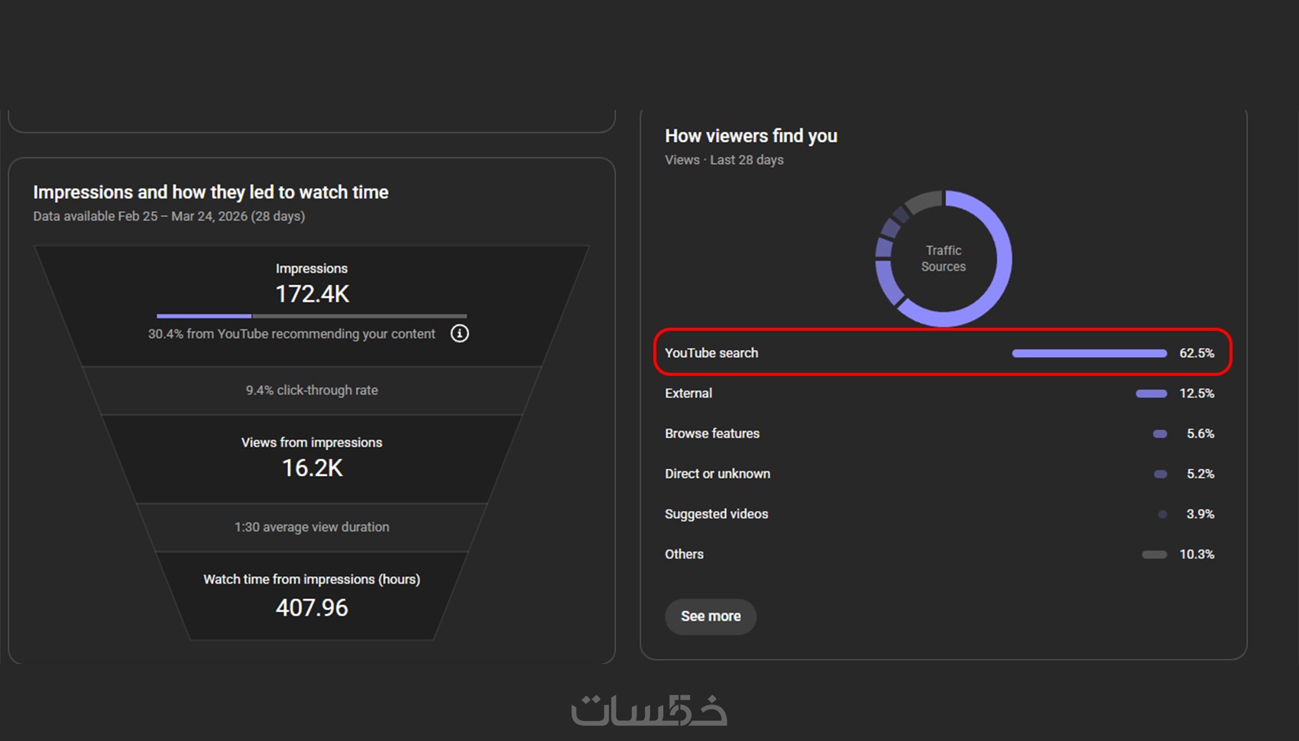Click the Browse features traffic source label
1299x741 pixels.
[x=712, y=434]
